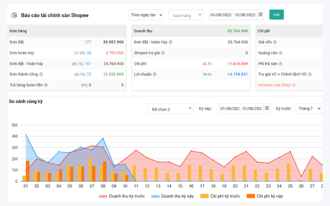This screenshot has height=206, width=330.
Task: Click the 25.764.900 green revenue total
Action: [237, 31]
